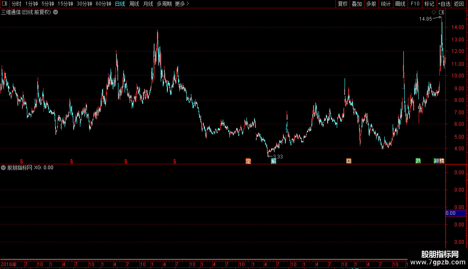This screenshot has height=269, width=468.
Task: Click the highlighted blue 0.00 axis value
Action: [456, 213]
